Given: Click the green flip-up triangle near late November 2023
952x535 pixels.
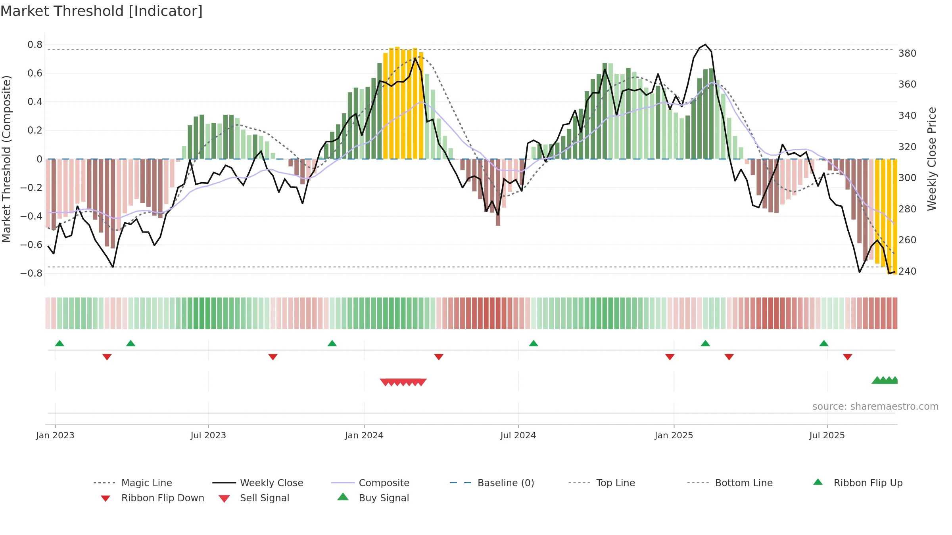Looking at the screenshot, I should pos(332,343).
